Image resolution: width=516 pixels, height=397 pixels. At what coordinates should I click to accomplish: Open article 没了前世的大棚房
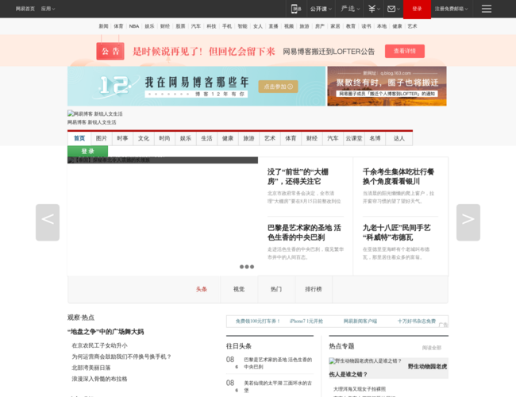(298, 176)
